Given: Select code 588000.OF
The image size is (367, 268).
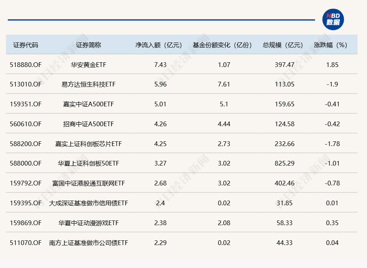Looking at the screenshot, I should (25, 163).
